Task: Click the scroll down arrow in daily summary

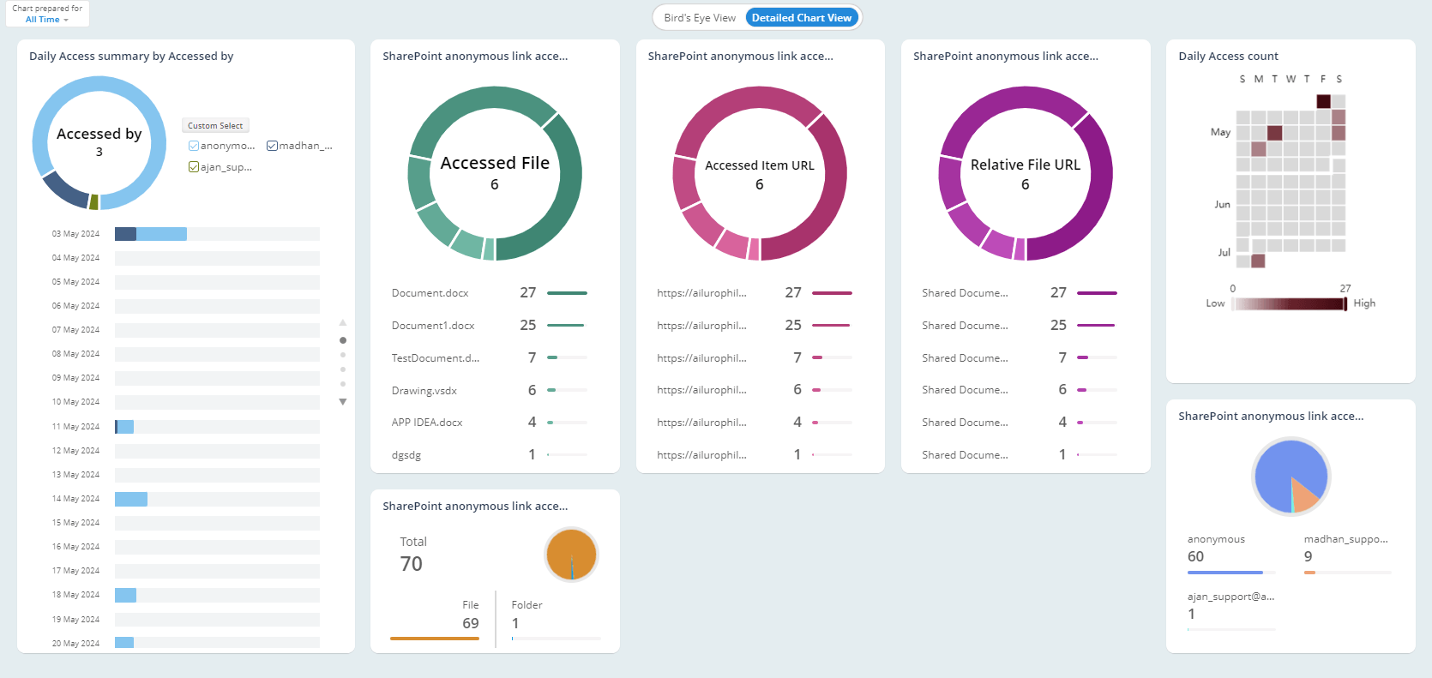Action: tap(343, 402)
